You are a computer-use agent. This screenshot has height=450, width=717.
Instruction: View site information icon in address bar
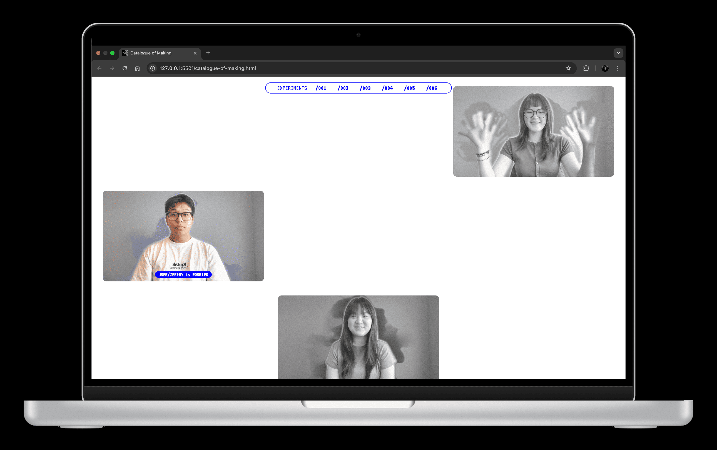[153, 68]
